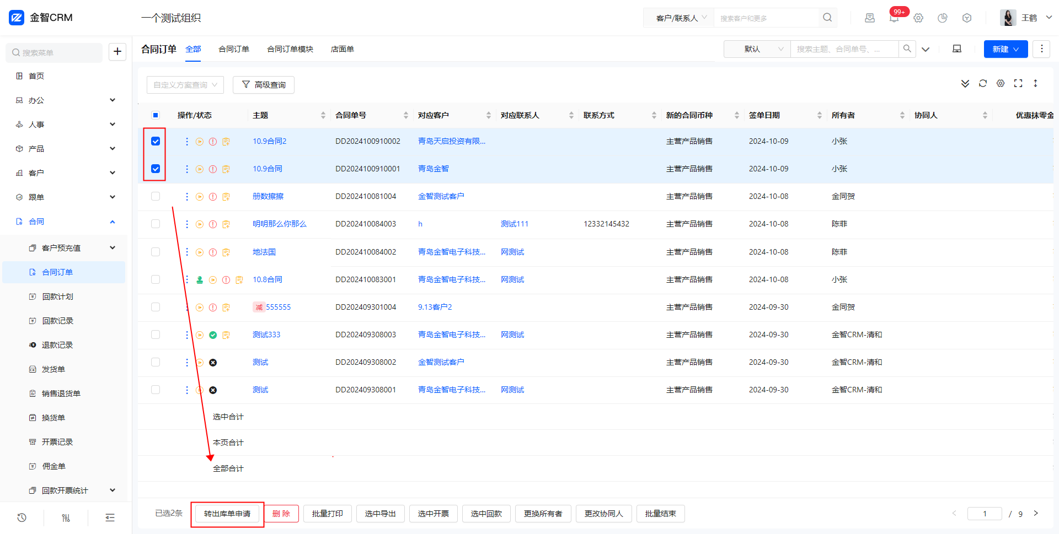1059x534 pixels.
Task: Toggle the select-all checkbox in table header
Action: click(x=156, y=115)
